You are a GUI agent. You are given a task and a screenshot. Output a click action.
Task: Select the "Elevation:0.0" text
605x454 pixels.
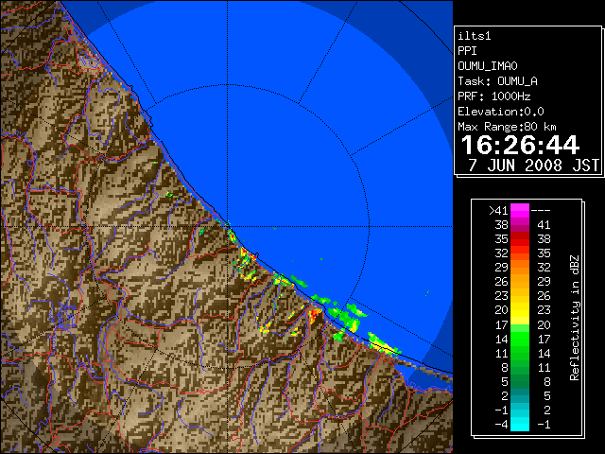(x=501, y=112)
